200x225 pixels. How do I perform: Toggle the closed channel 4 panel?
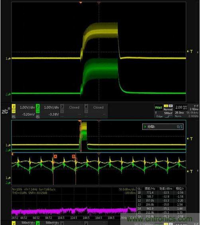click(96, 111)
